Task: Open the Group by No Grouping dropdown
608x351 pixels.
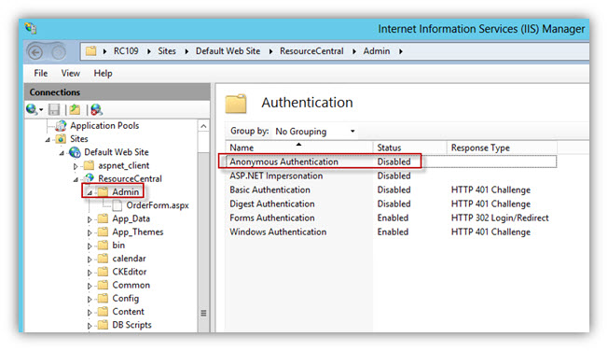Action: tap(315, 132)
